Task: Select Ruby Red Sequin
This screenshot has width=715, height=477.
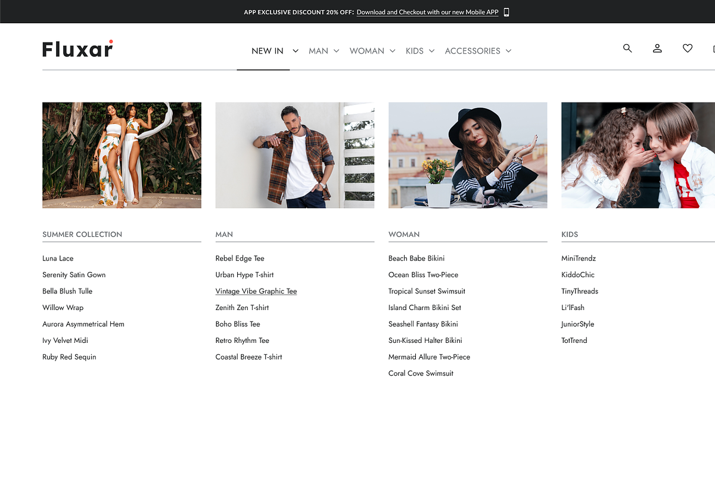Action: coord(69,357)
